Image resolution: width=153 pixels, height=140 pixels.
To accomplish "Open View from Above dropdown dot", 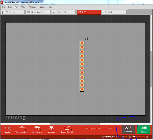I will coord(26,130).
